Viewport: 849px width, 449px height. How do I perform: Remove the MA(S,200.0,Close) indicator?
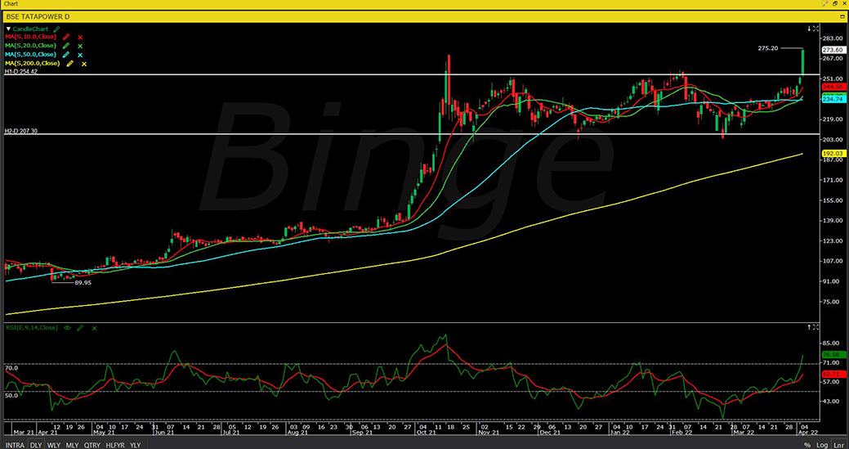[x=84, y=64]
